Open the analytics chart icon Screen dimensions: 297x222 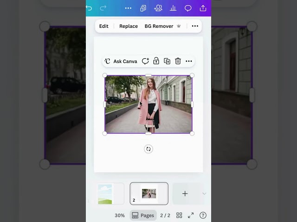coord(173,8)
